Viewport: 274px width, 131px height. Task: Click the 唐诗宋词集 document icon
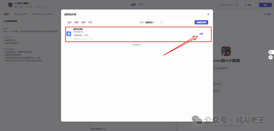69,34
